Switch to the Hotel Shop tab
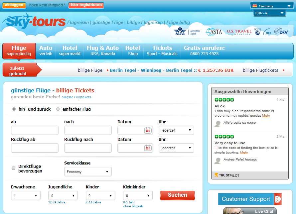Image resolution: width=296 pixels, height=214 pixels. pos(133,51)
